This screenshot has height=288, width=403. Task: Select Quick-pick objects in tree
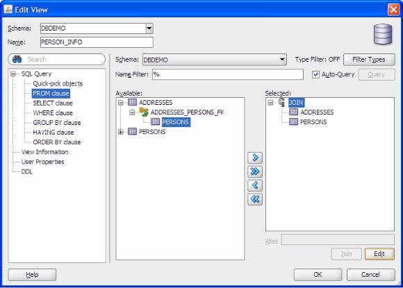point(58,83)
